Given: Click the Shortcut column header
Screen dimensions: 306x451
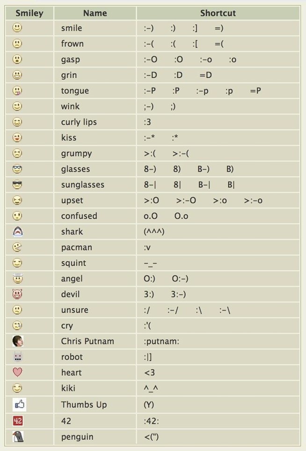Looking at the screenshot, I should [218, 13].
